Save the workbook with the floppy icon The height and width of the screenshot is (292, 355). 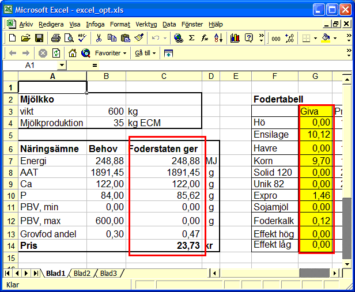pos(39,38)
